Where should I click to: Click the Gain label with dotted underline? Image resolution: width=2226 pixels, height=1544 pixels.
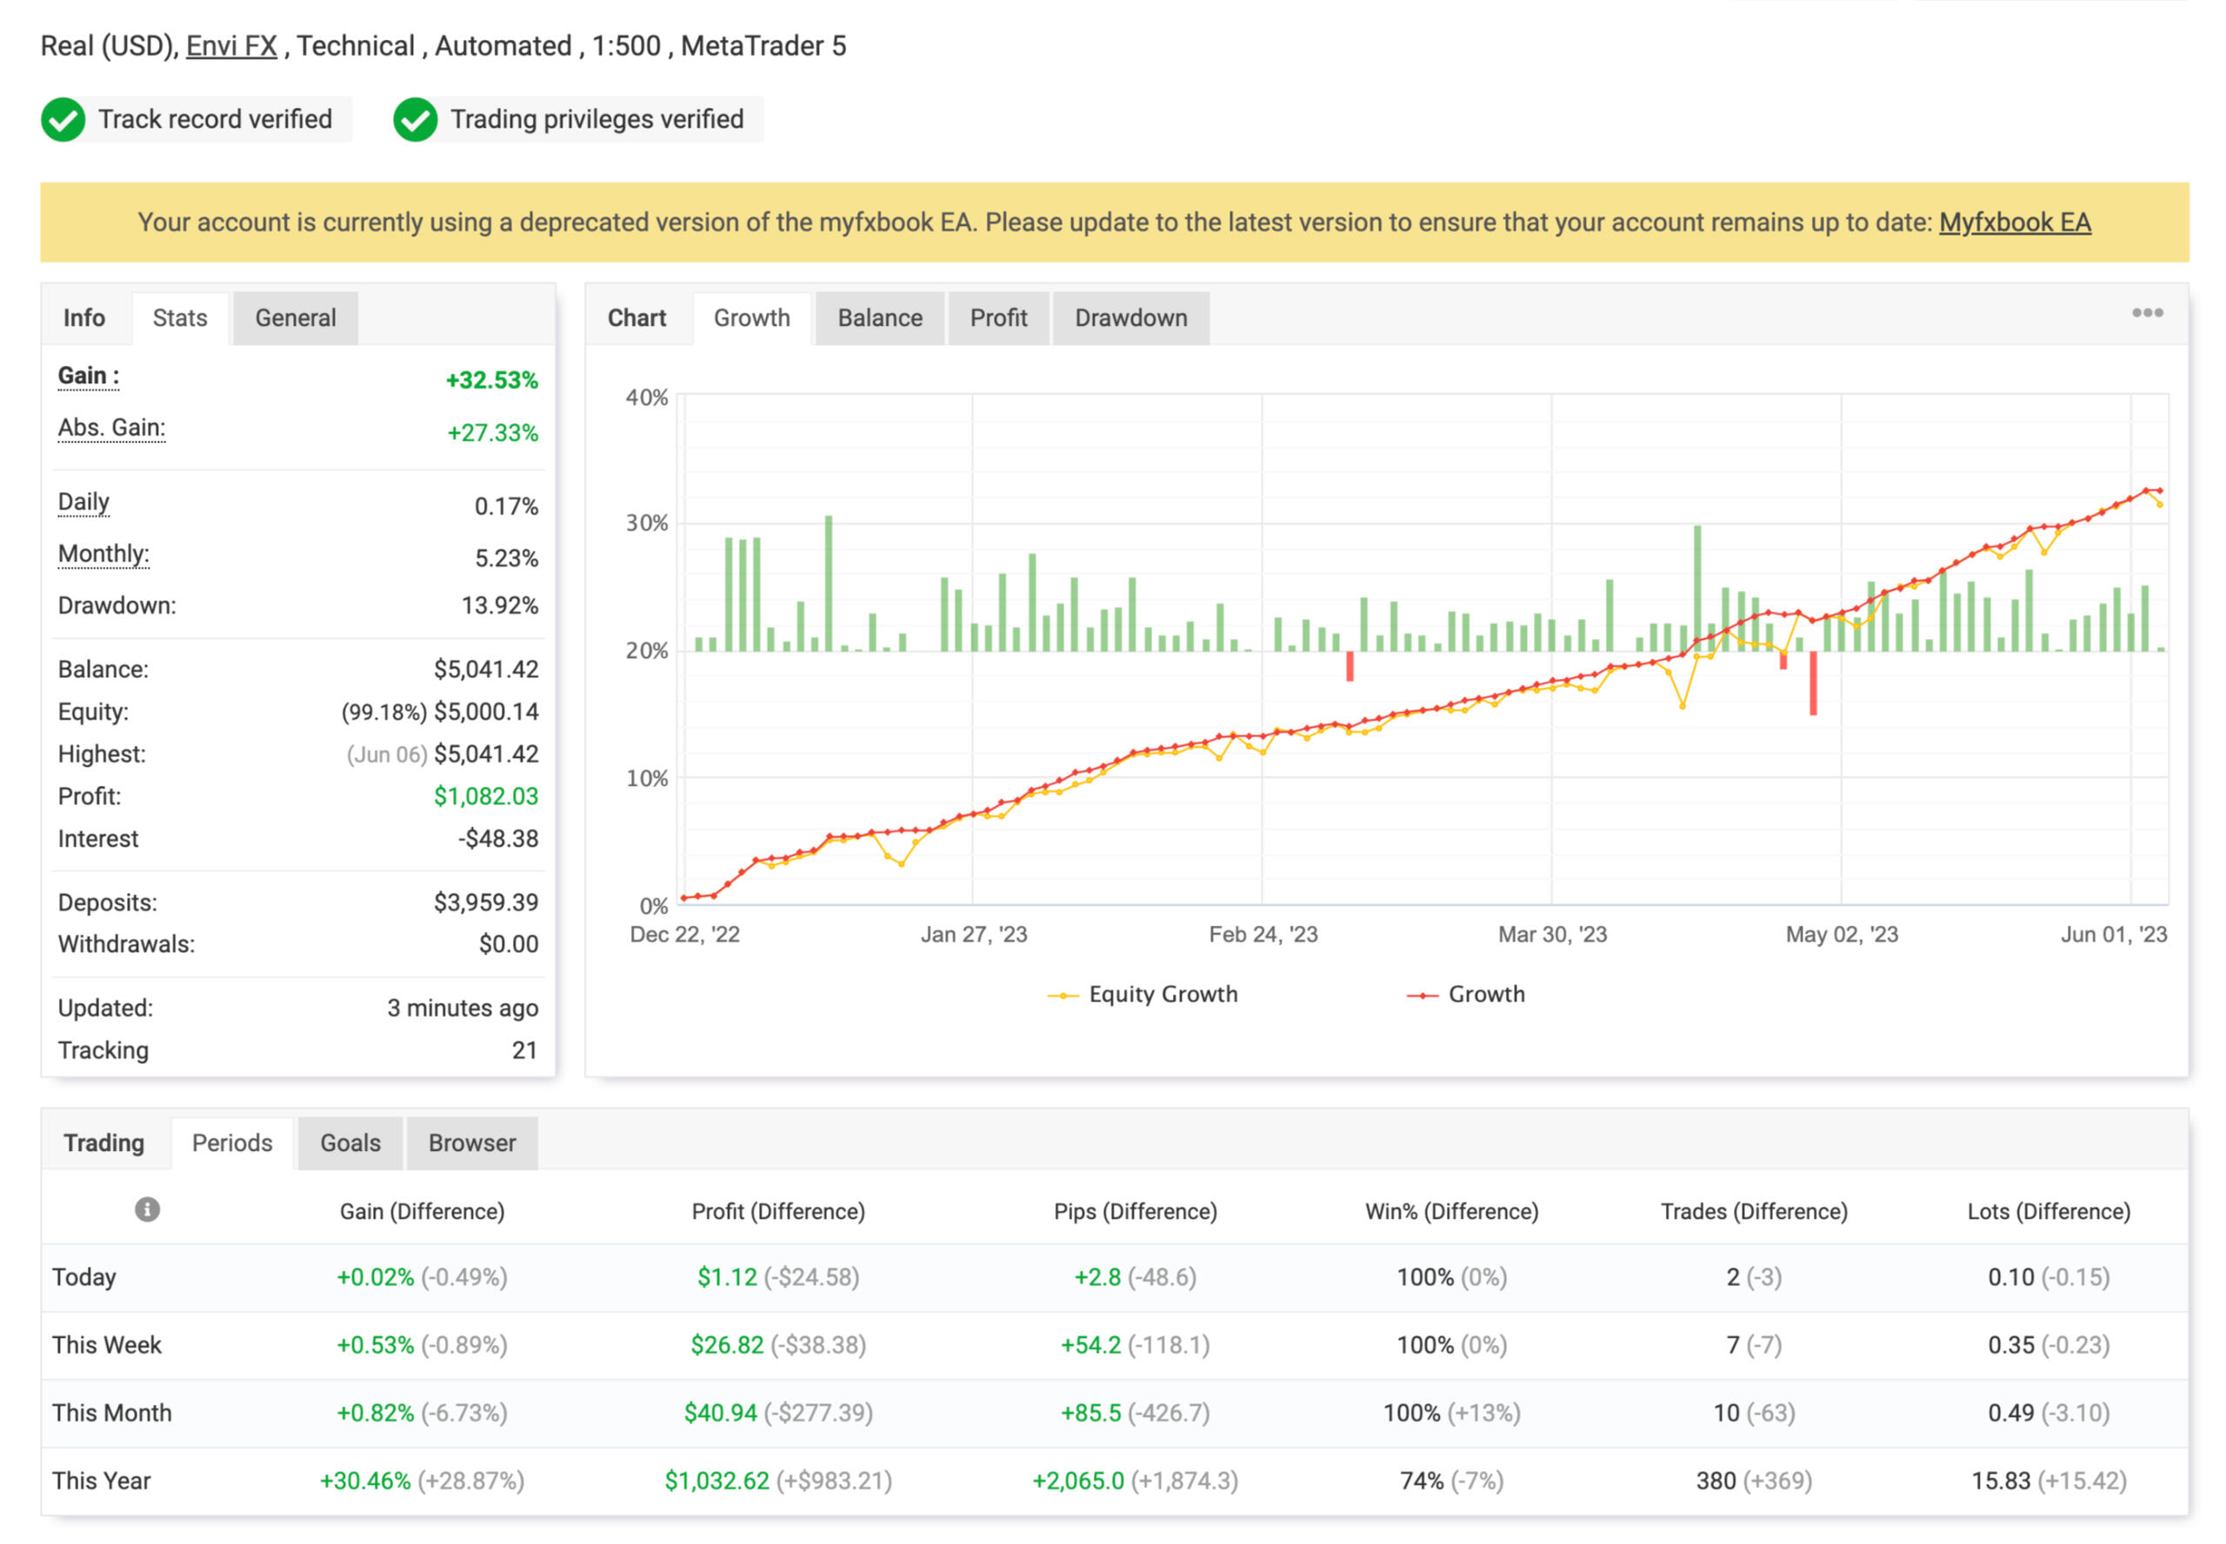point(87,376)
